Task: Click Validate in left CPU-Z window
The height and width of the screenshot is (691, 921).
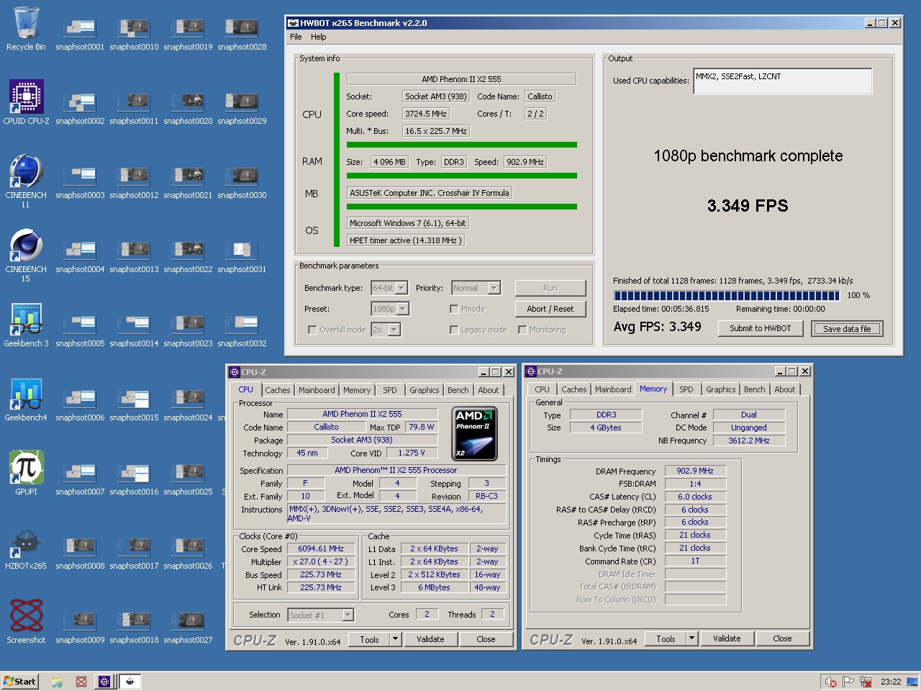Action: [430, 639]
